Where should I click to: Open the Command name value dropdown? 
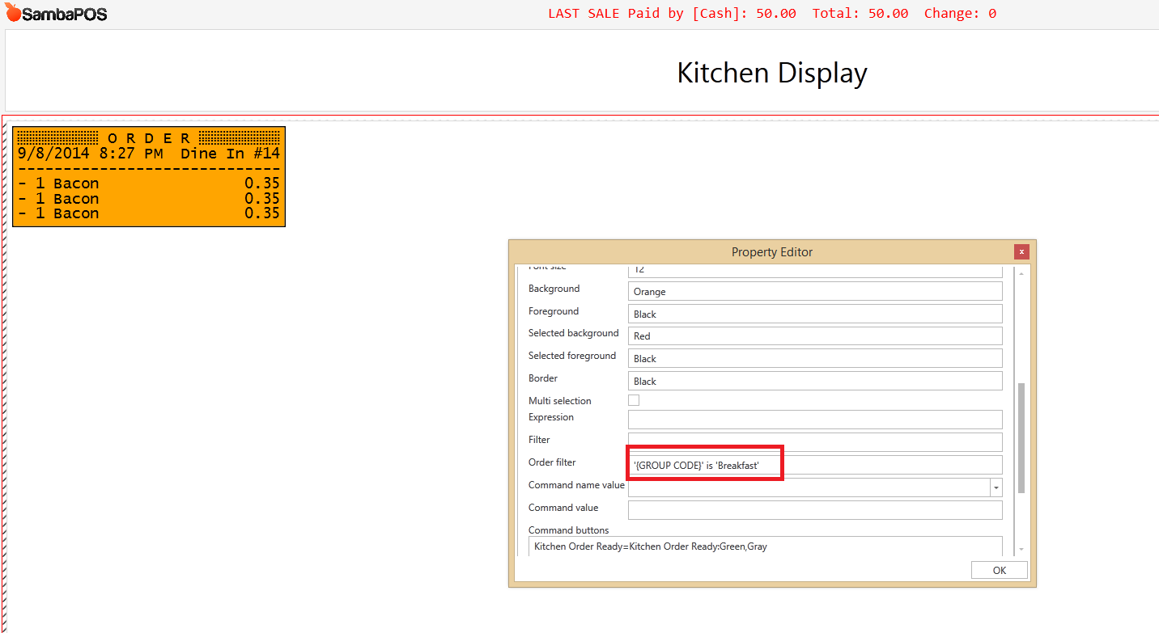pos(996,487)
